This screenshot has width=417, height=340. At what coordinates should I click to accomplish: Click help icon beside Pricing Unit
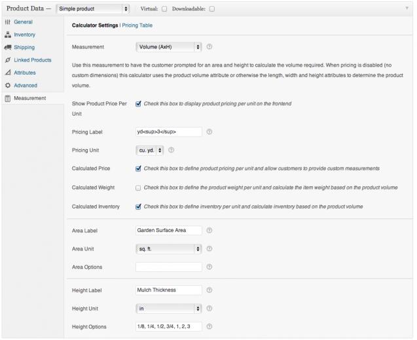tap(171, 150)
